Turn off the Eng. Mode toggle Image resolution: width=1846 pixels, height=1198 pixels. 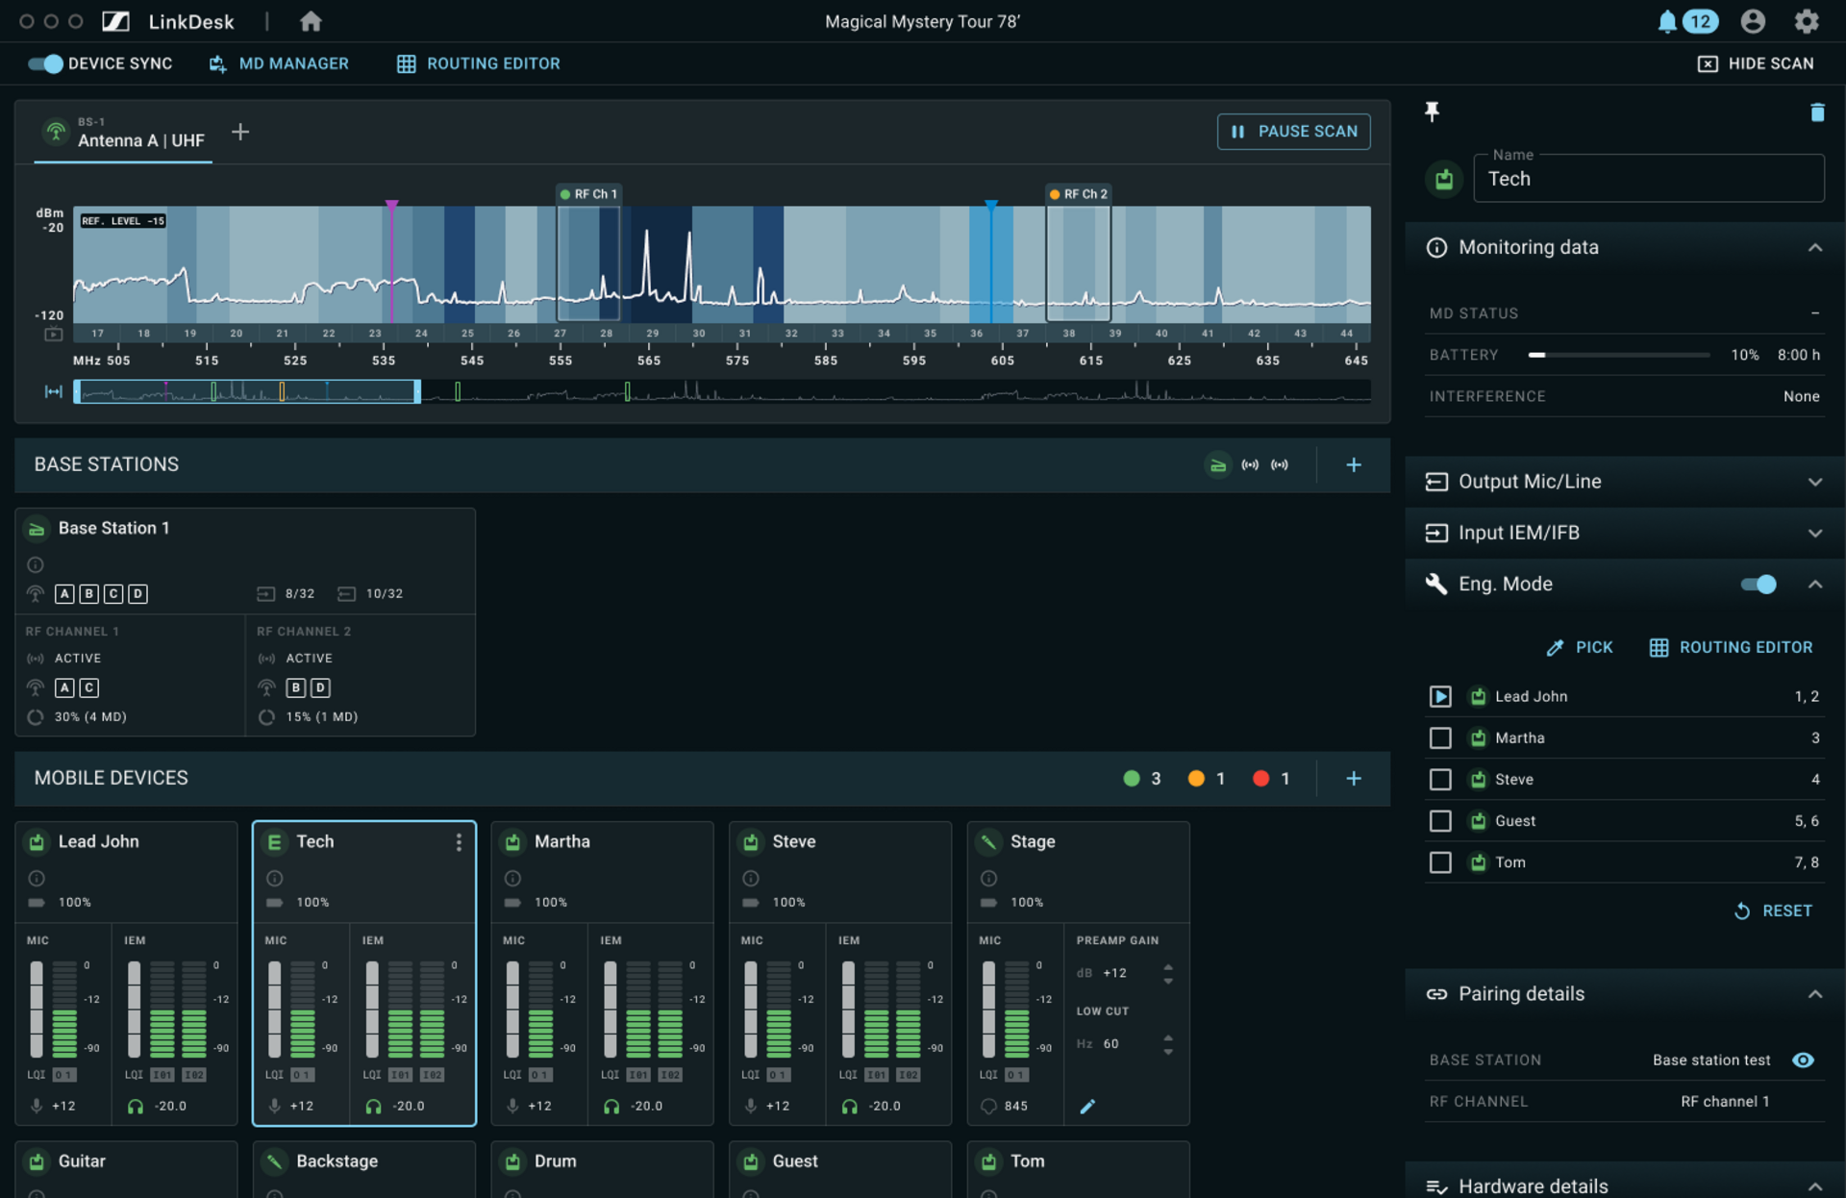(1758, 584)
